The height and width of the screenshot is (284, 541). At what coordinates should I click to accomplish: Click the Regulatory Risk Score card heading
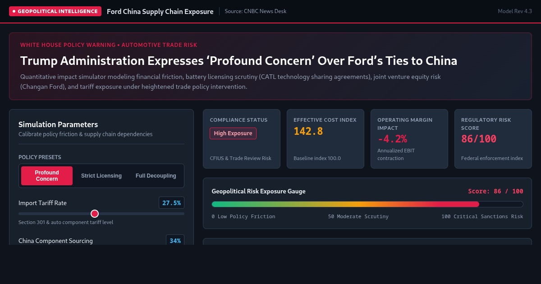(486, 124)
